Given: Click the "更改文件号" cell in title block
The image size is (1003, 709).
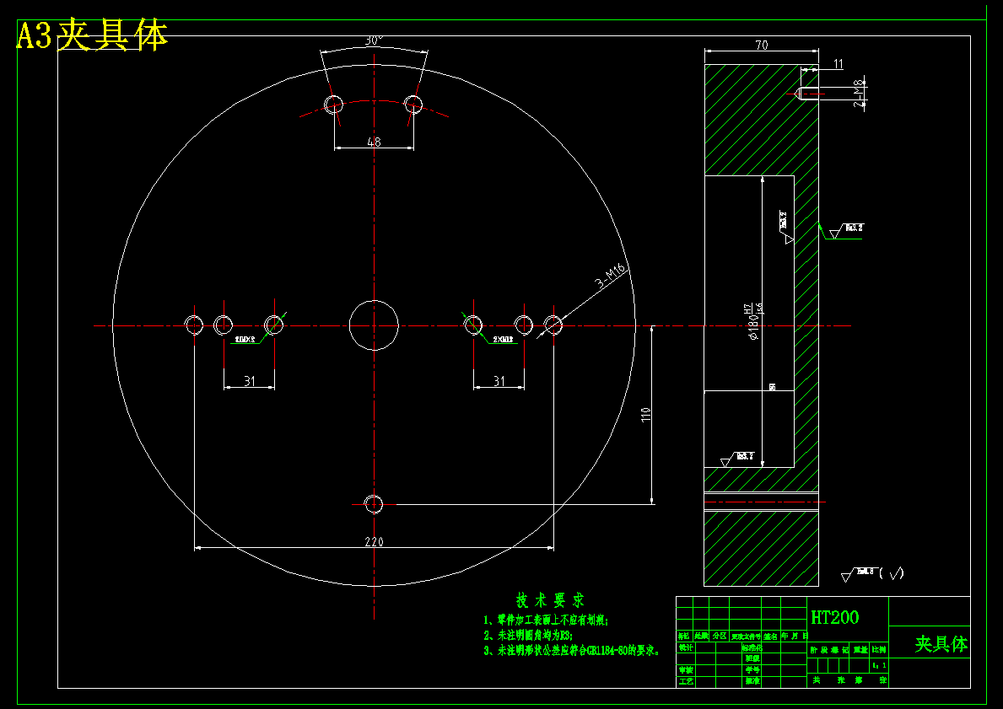Looking at the screenshot, I should 746,636.
